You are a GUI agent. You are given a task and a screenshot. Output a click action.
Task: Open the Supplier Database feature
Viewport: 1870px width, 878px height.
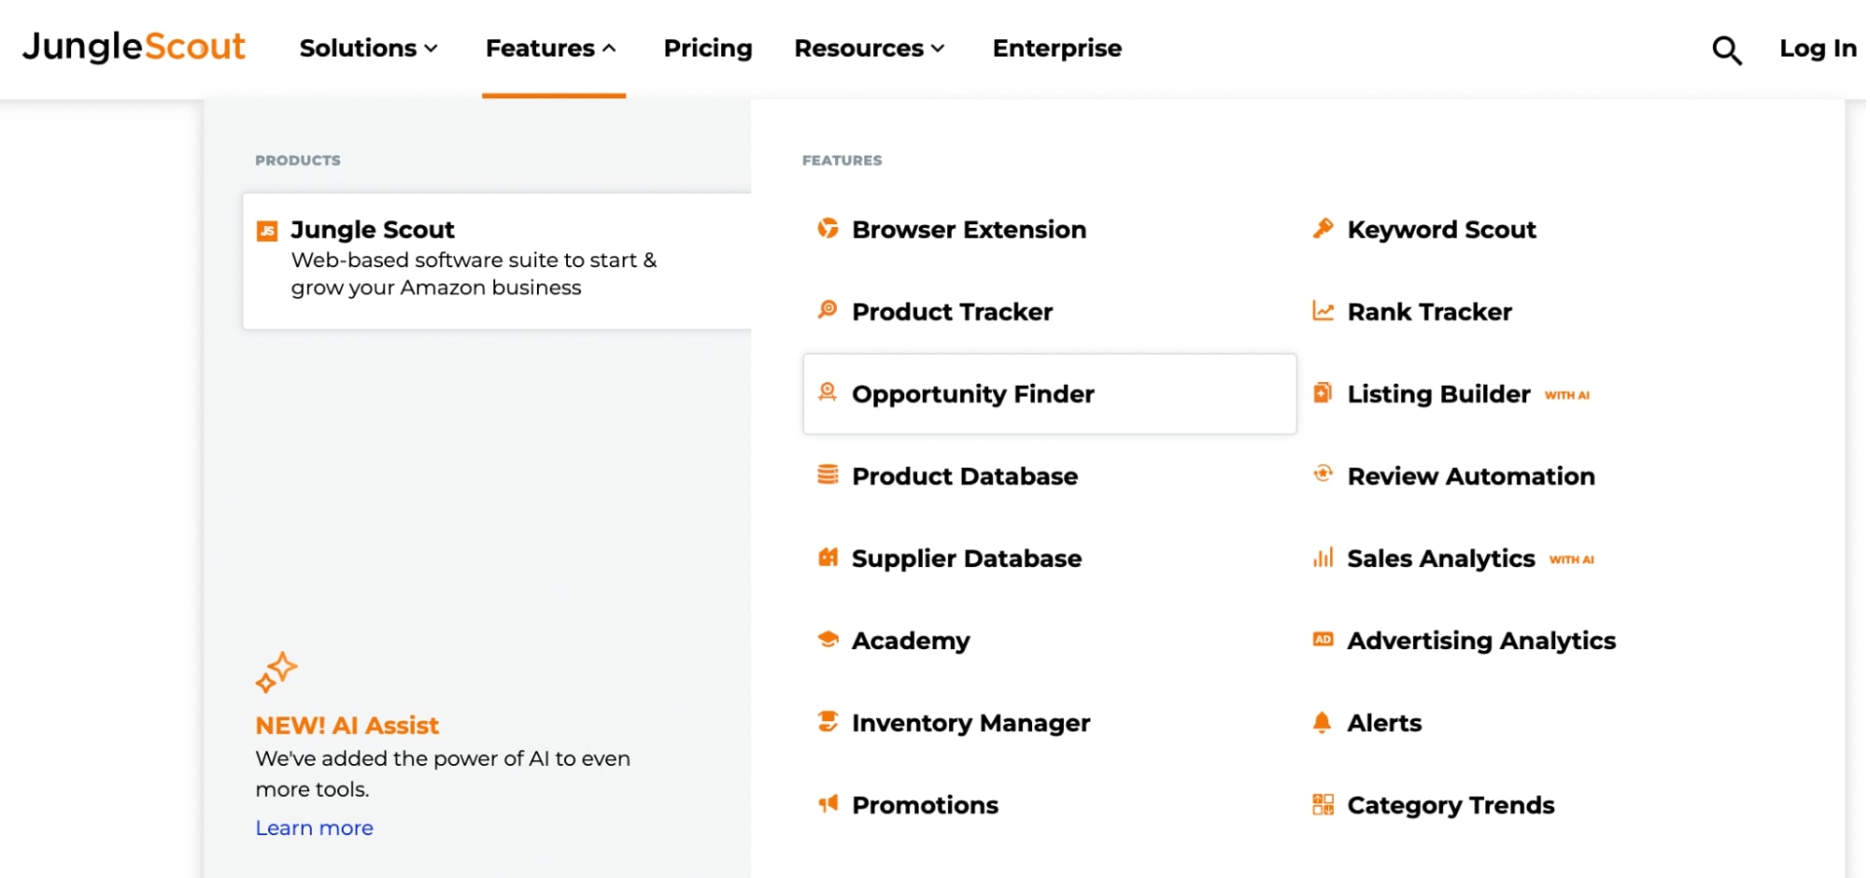[967, 559]
